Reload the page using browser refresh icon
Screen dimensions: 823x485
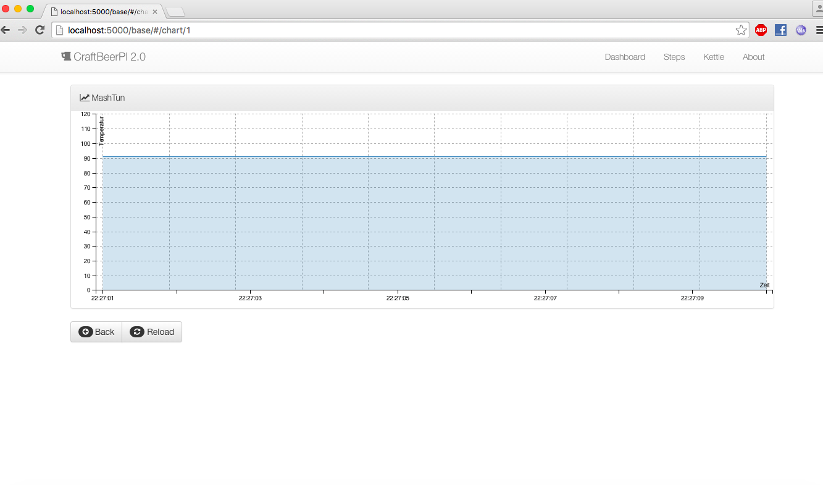pyautogui.click(x=40, y=30)
